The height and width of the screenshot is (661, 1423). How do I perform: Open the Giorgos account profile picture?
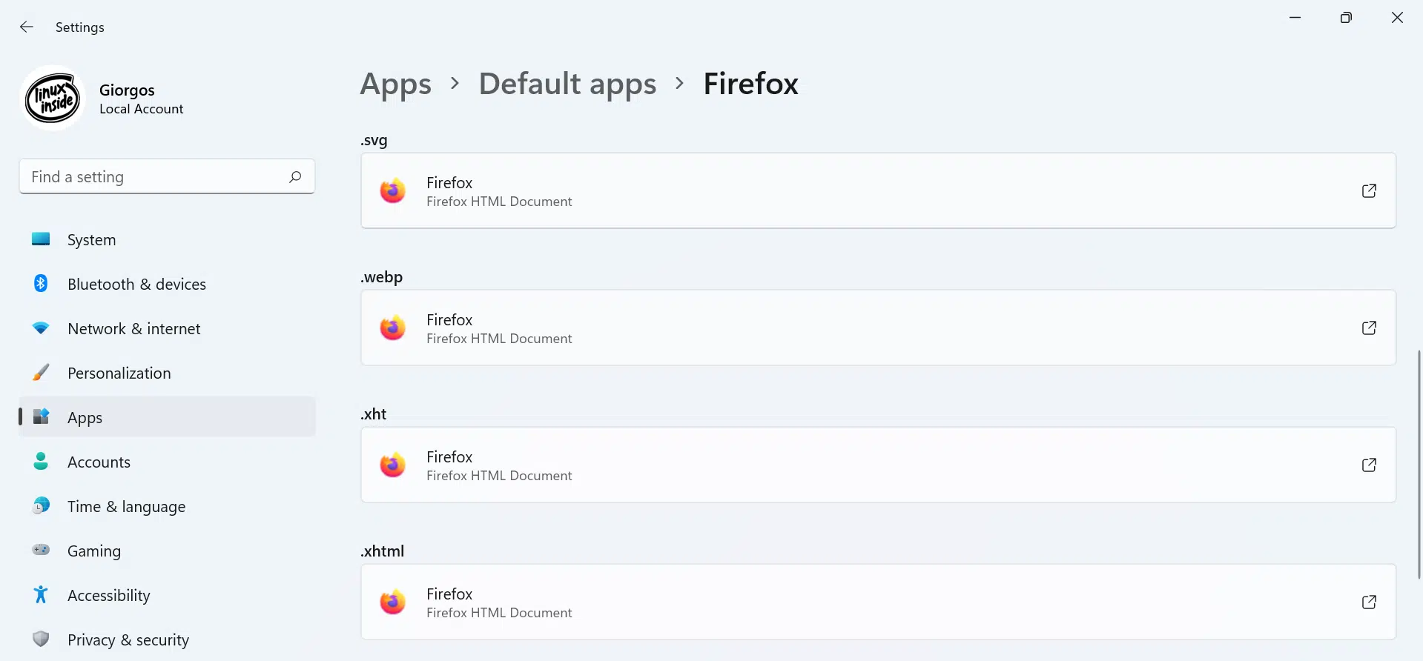(x=53, y=99)
